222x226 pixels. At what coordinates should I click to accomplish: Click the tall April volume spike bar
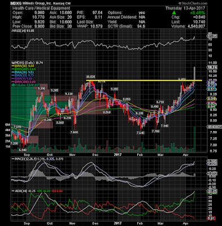(195, 140)
